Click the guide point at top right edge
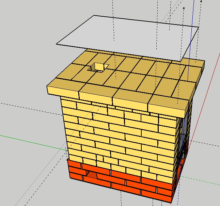This screenshot has height=206, width=220. click(201, 1)
